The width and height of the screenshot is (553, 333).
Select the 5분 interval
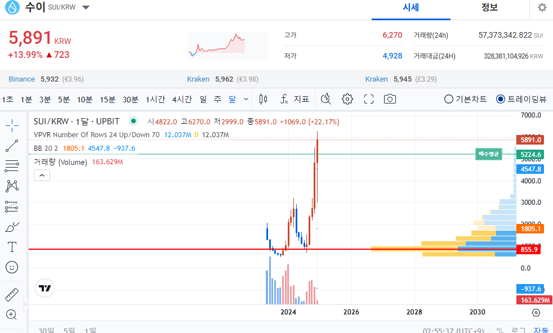(64, 100)
